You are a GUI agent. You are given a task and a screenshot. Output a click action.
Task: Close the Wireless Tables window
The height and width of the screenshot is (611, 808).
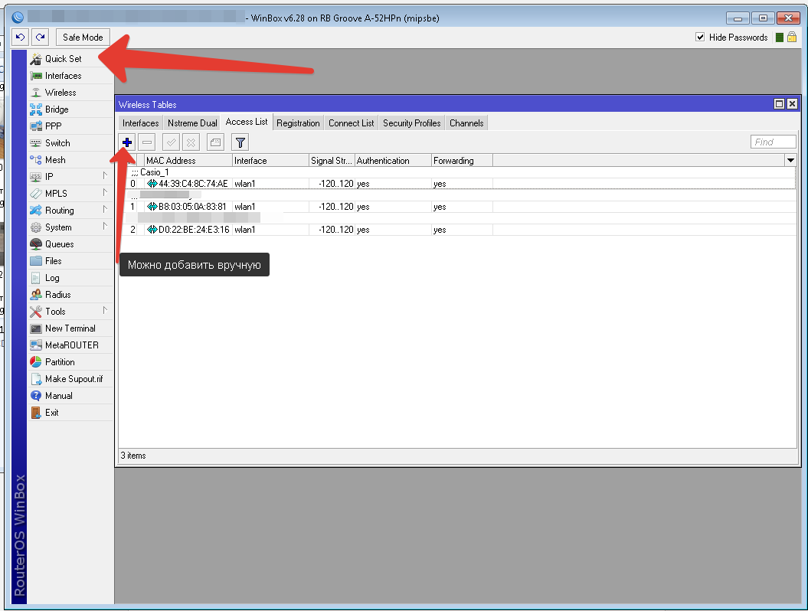click(x=793, y=104)
